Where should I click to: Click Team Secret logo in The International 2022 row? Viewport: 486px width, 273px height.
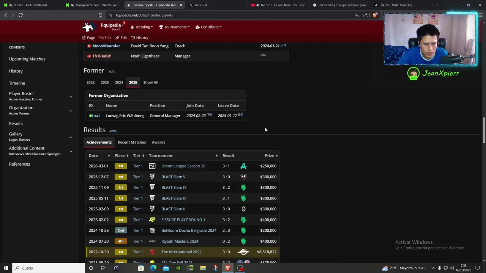[243, 252]
